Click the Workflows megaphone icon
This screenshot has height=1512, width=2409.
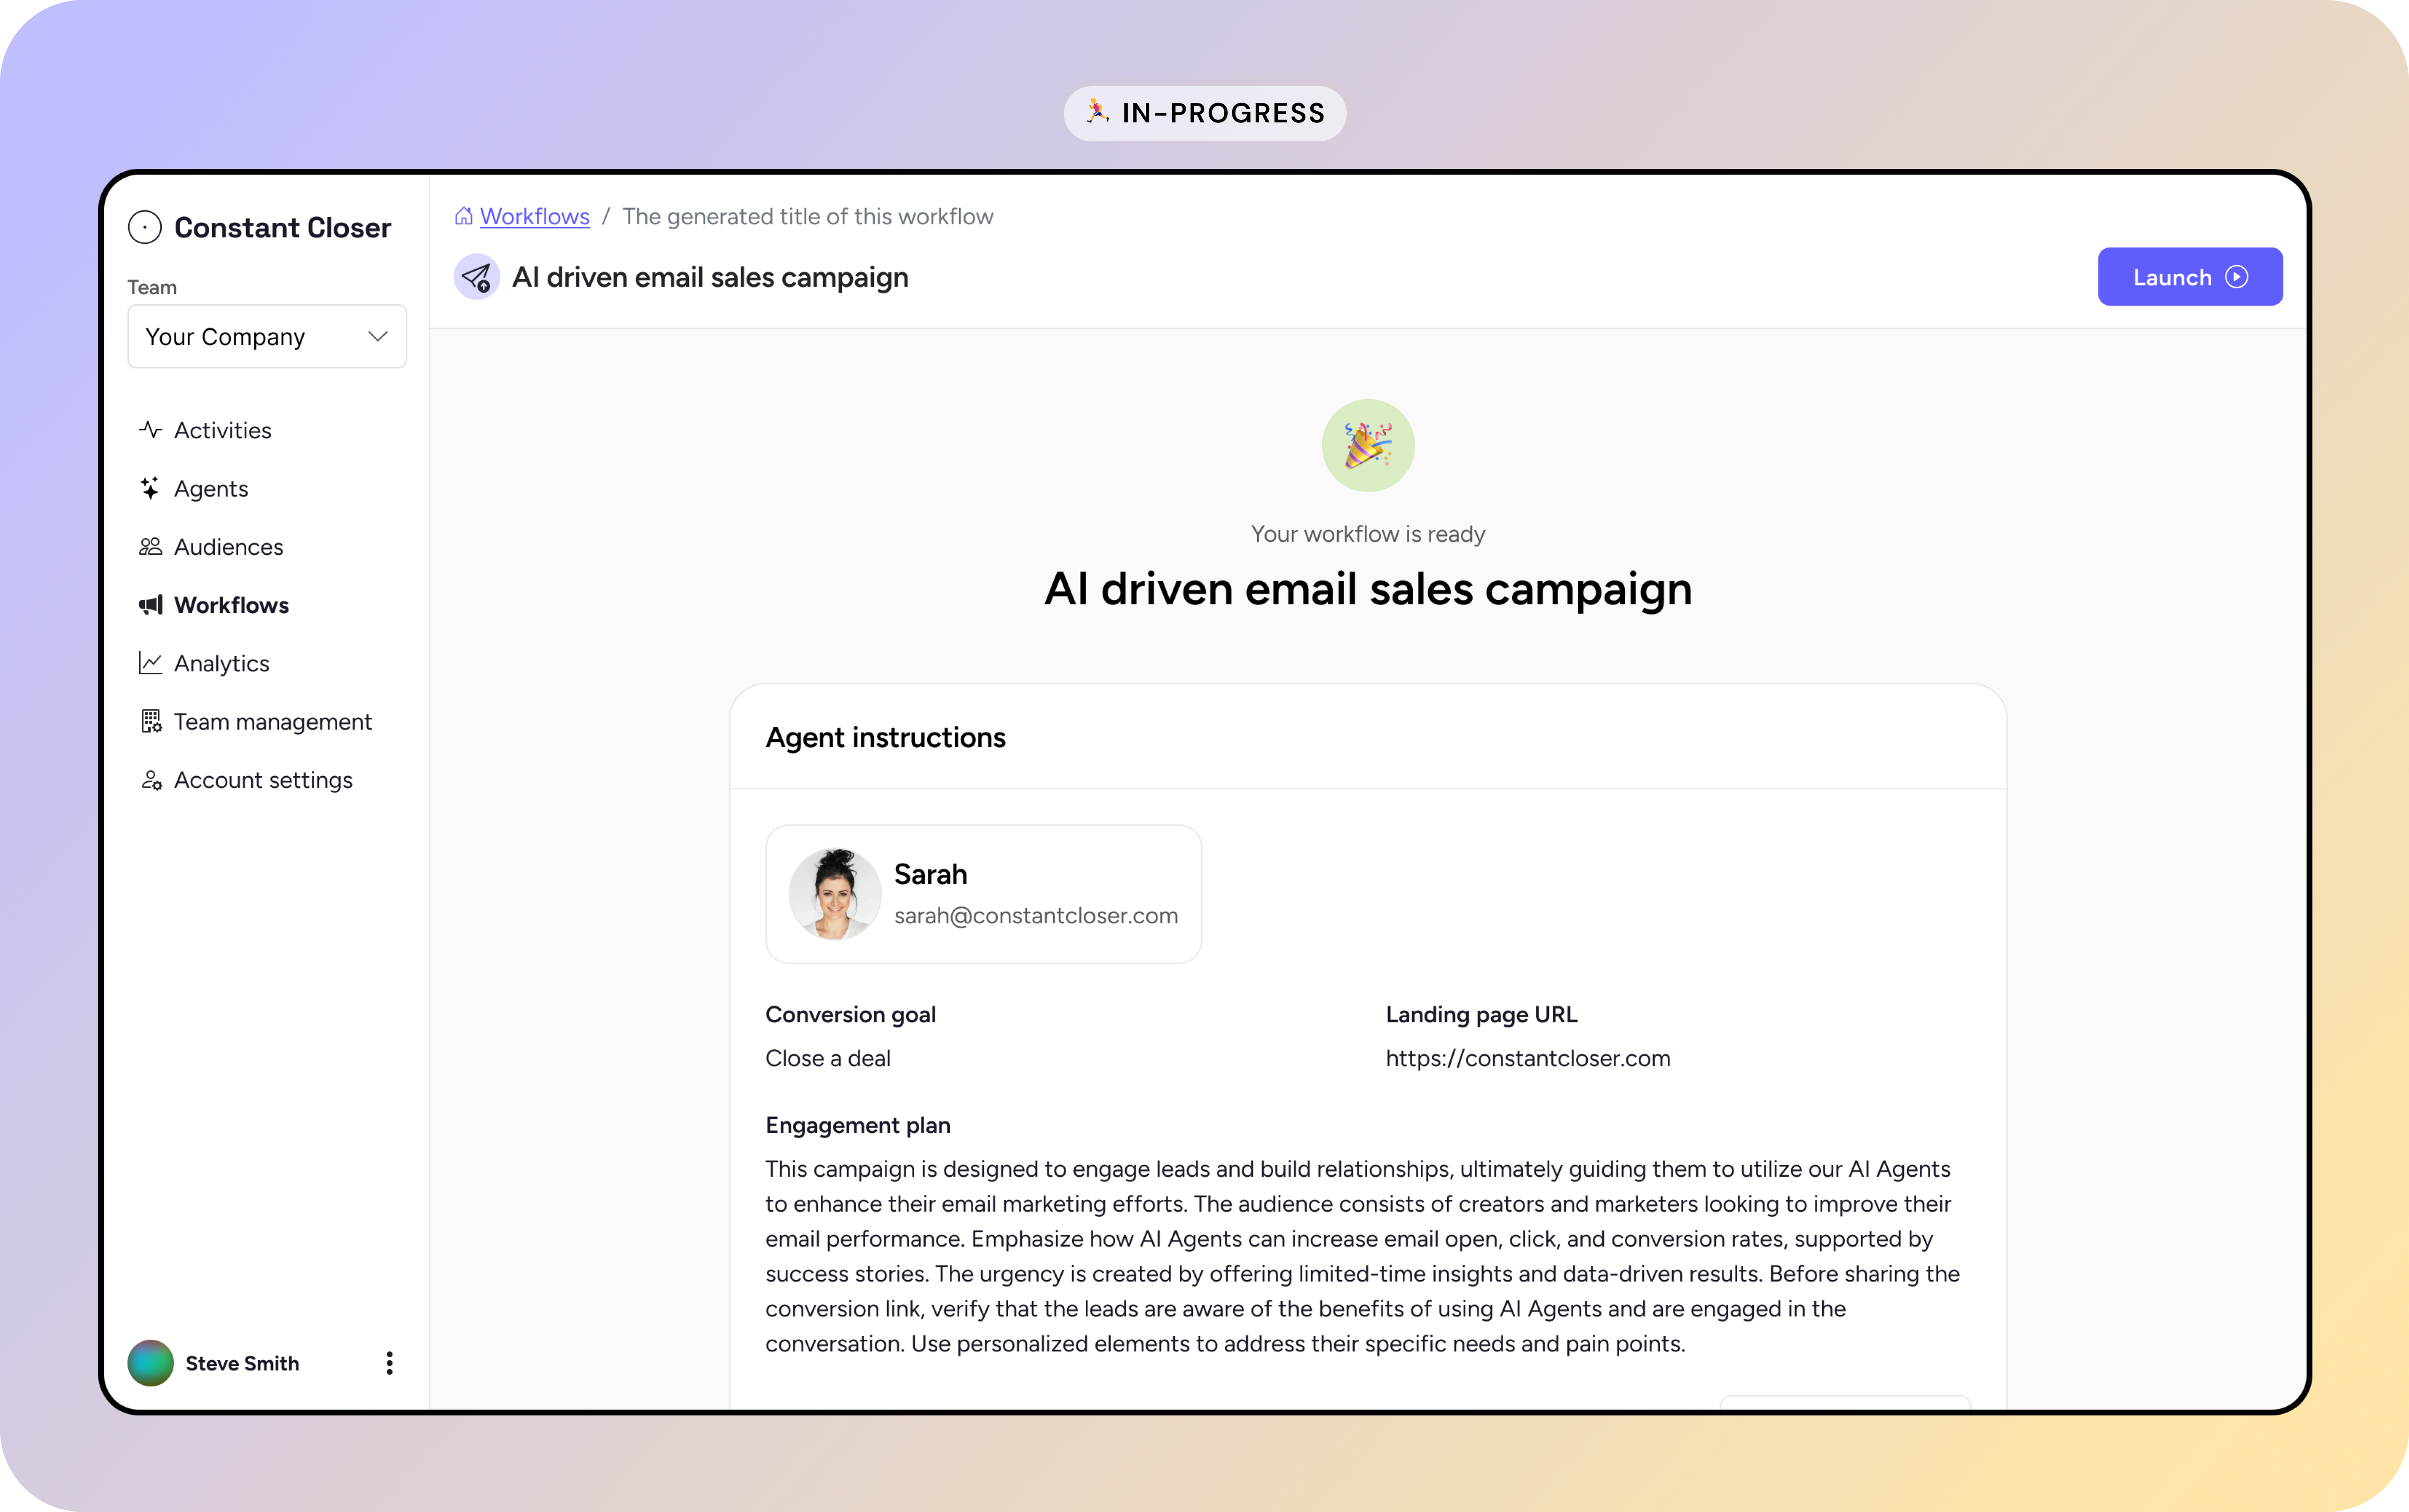(151, 605)
